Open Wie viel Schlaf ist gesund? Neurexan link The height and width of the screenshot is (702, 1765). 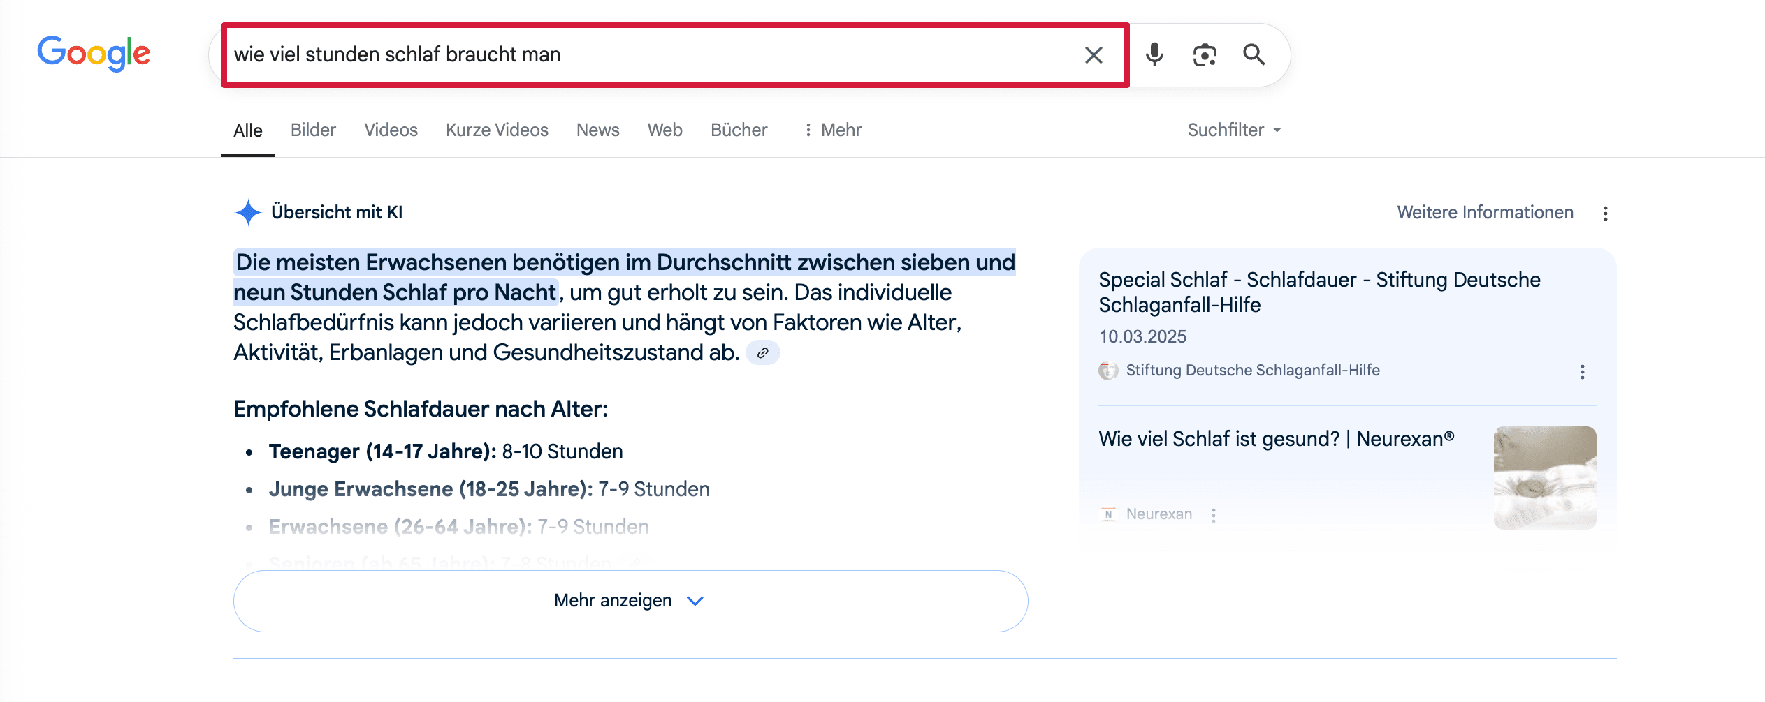point(1276,439)
